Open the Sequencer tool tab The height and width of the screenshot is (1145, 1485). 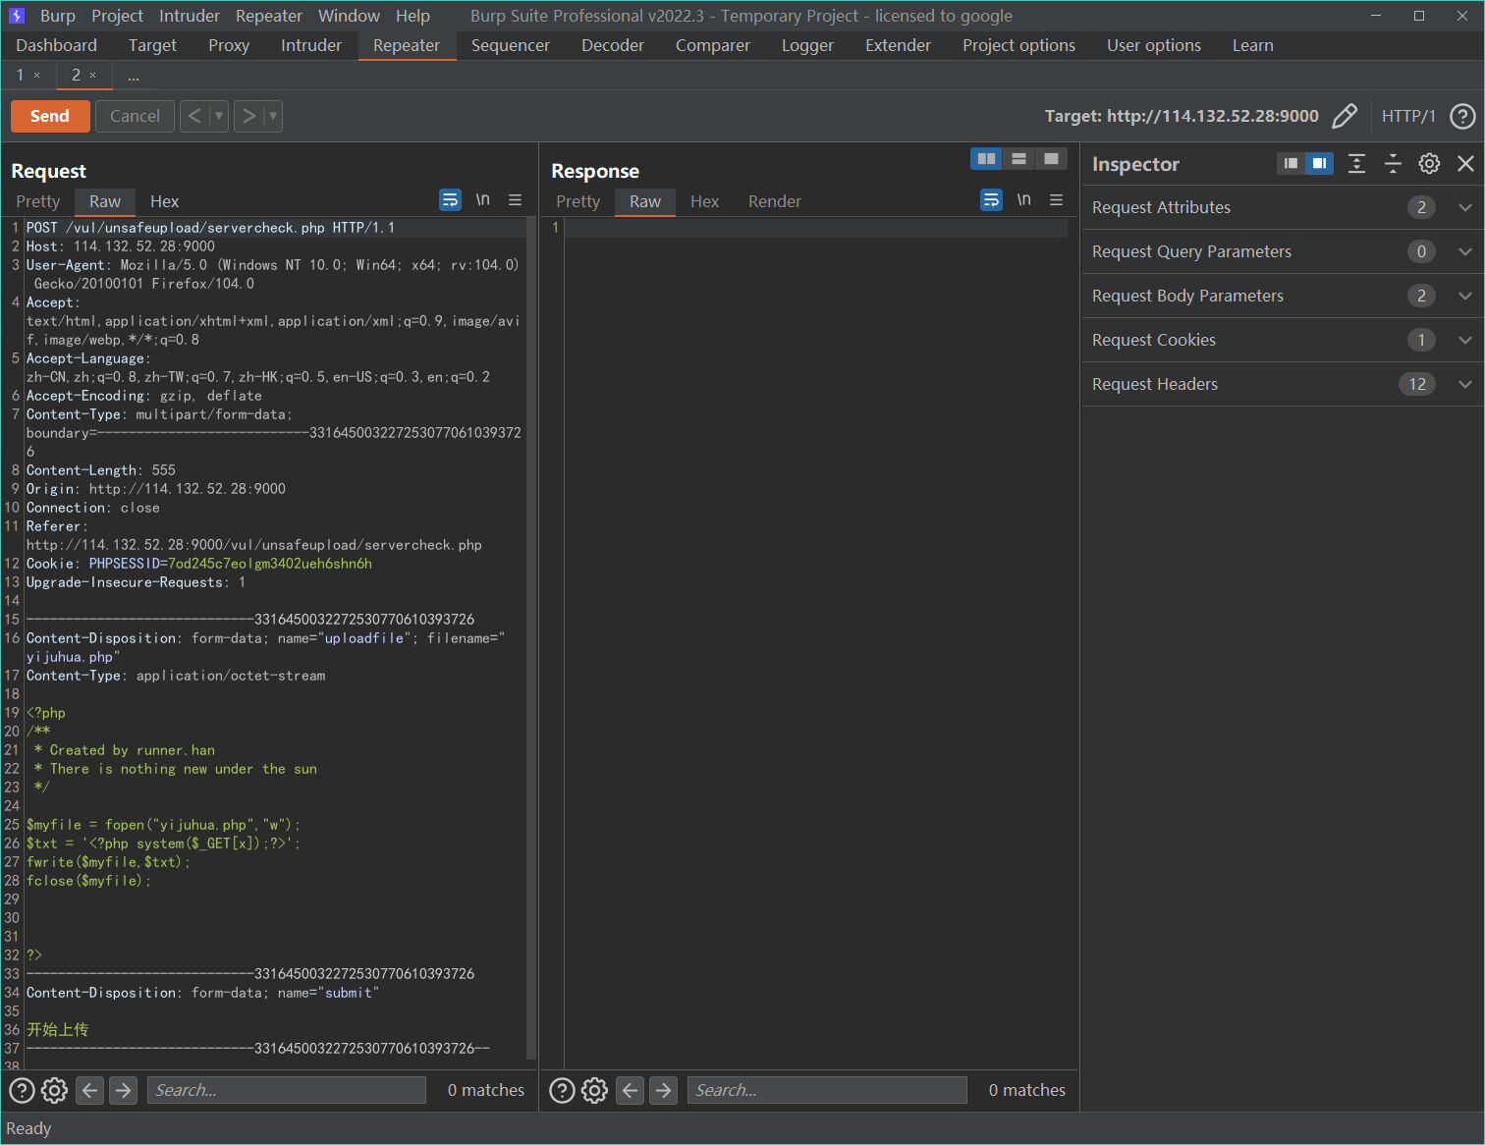click(x=511, y=45)
